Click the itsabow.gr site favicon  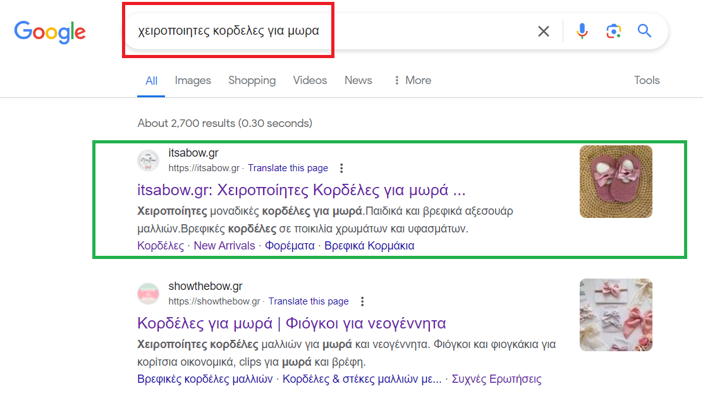(x=148, y=160)
